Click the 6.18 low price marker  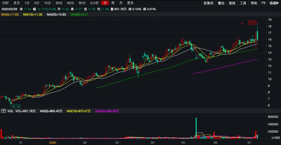(x=16, y=107)
